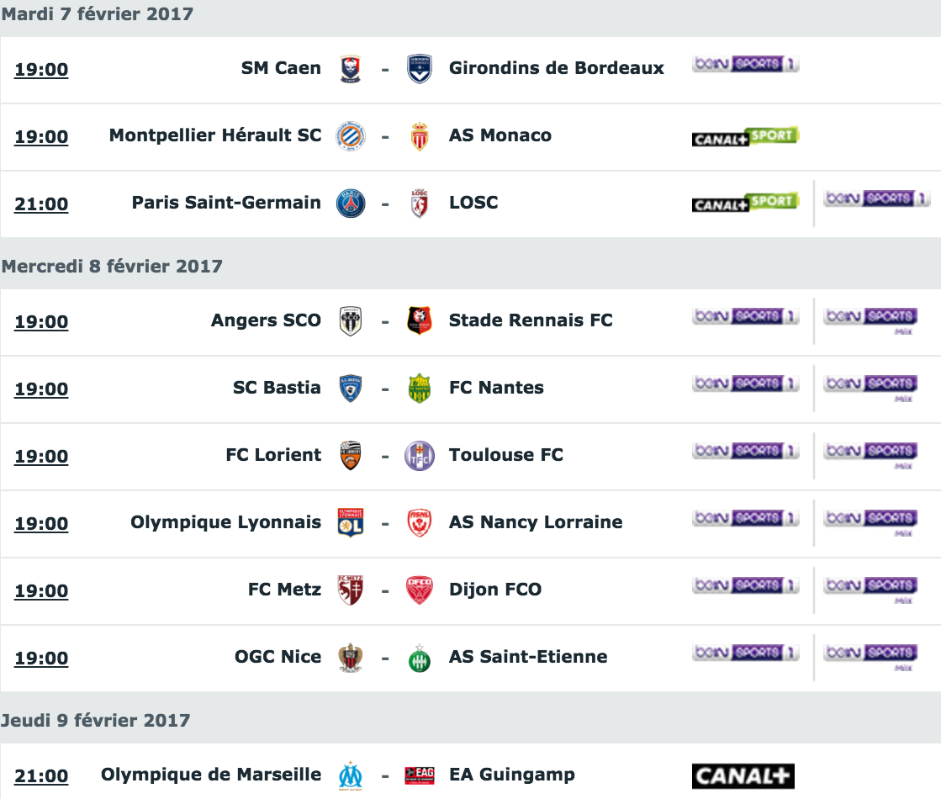Click the Girondins de Bordeaux crest
This screenshot has width=941, height=799.
[x=419, y=69]
